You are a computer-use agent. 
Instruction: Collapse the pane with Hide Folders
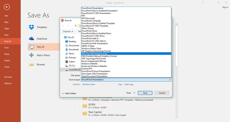coord(69,93)
